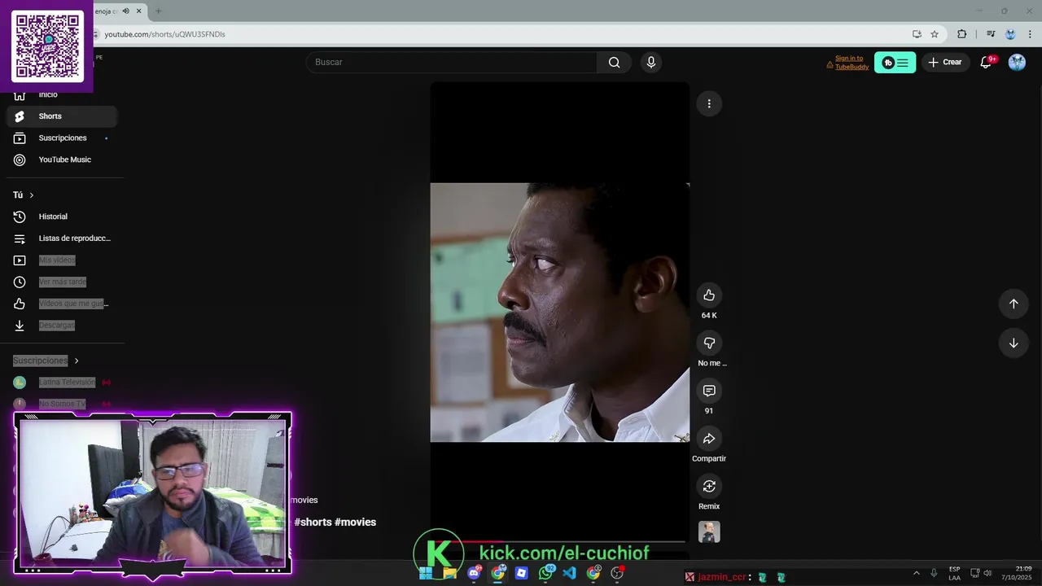Click the install app icon in address bar

tap(917, 34)
